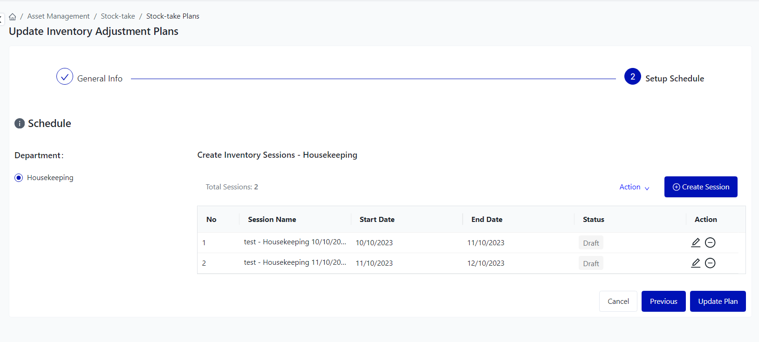Open Asset Management breadcrumb link

58,16
